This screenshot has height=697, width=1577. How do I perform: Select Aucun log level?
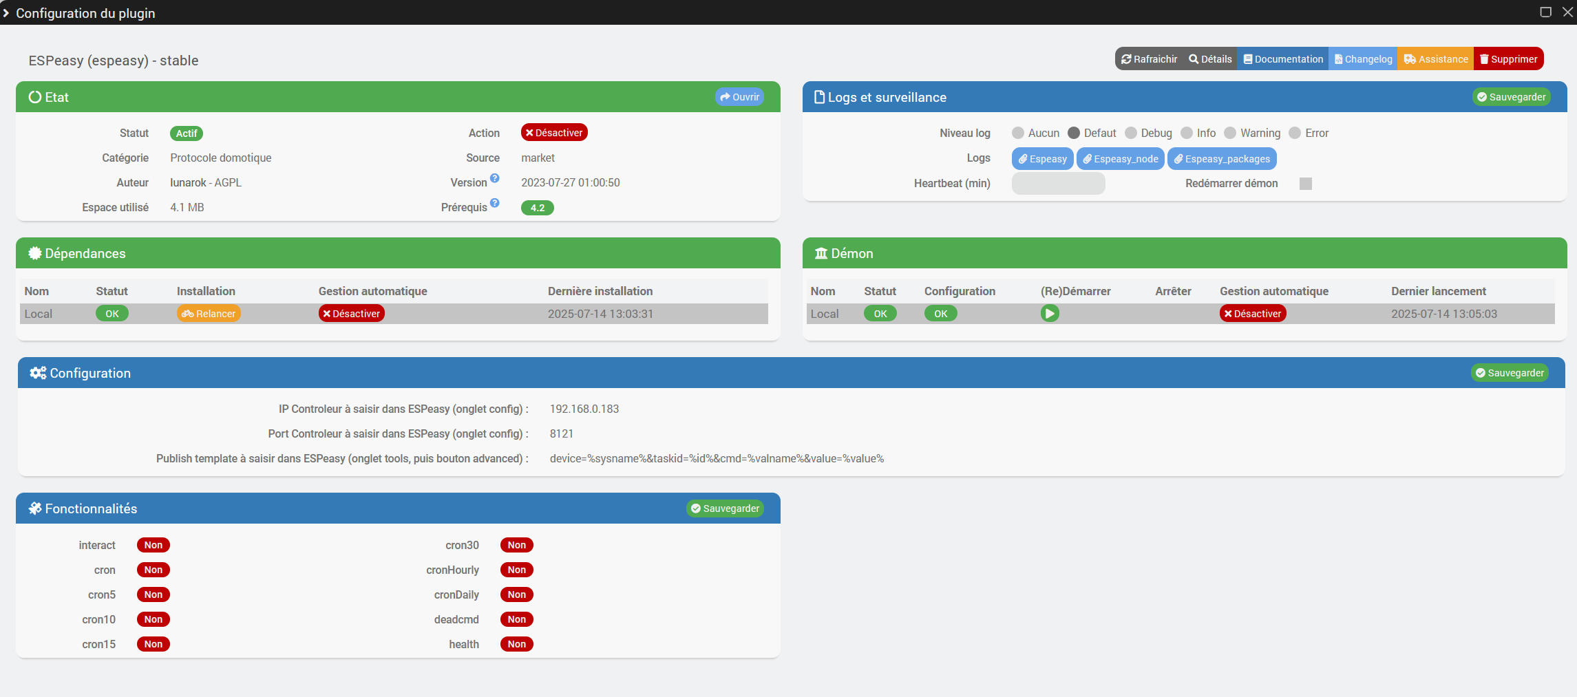pyautogui.click(x=1018, y=133)
